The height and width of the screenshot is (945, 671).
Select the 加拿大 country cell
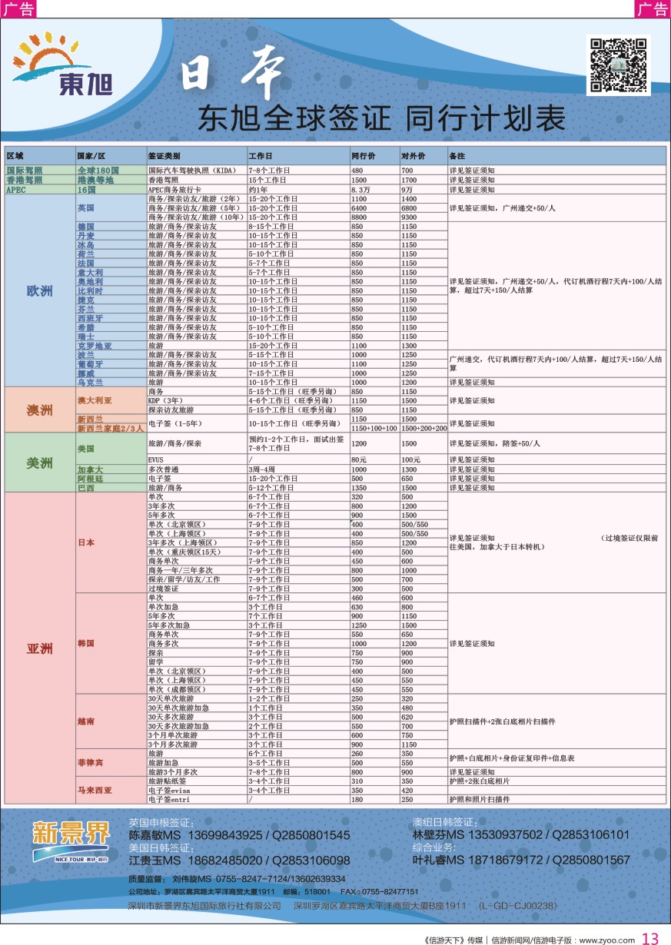click(x=111, y=469)
